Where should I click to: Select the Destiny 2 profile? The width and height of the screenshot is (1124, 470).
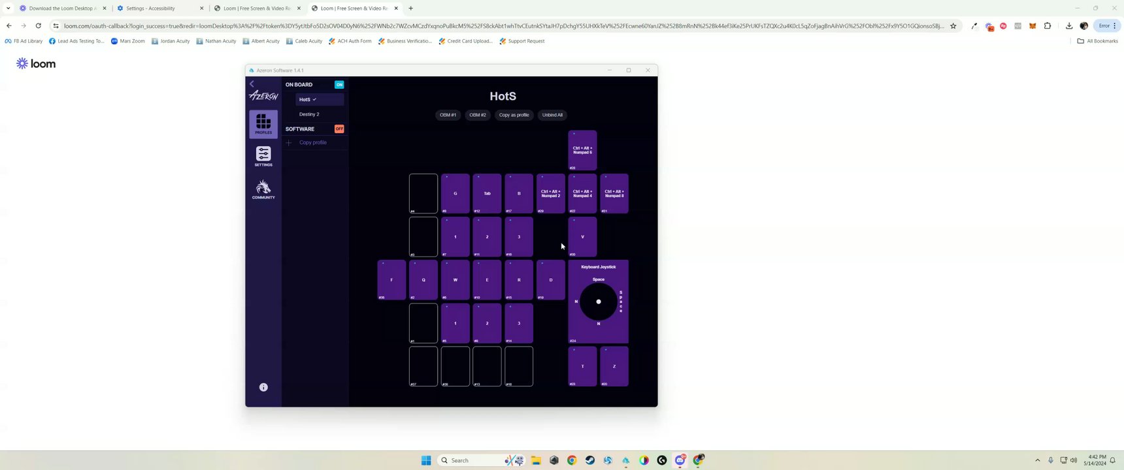click(x=309, y=114)
